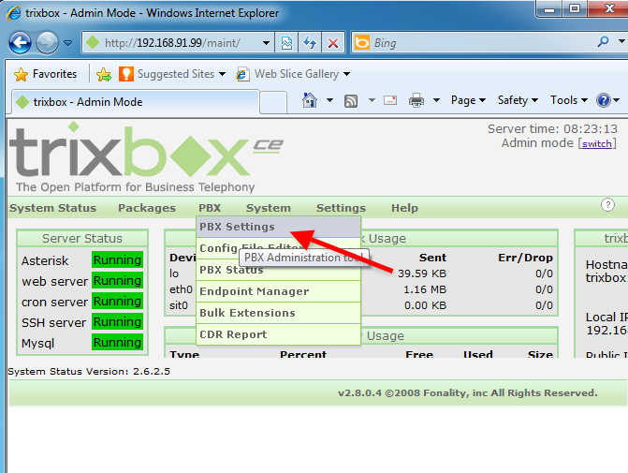Screen dimensions: 628x473
Task: Select Config File Editor menu entry
Action: [x=278, y=248]
